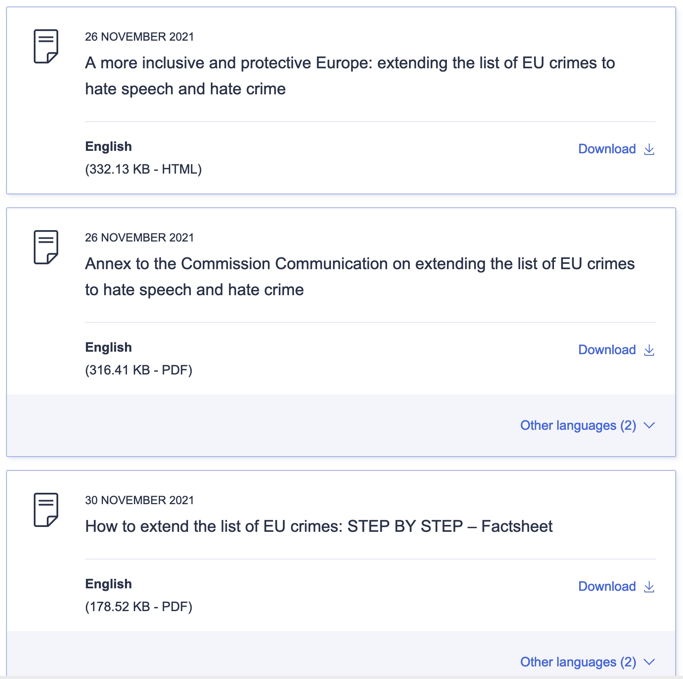Click the document icon beside the Factsheet entry

coord(46,510)
